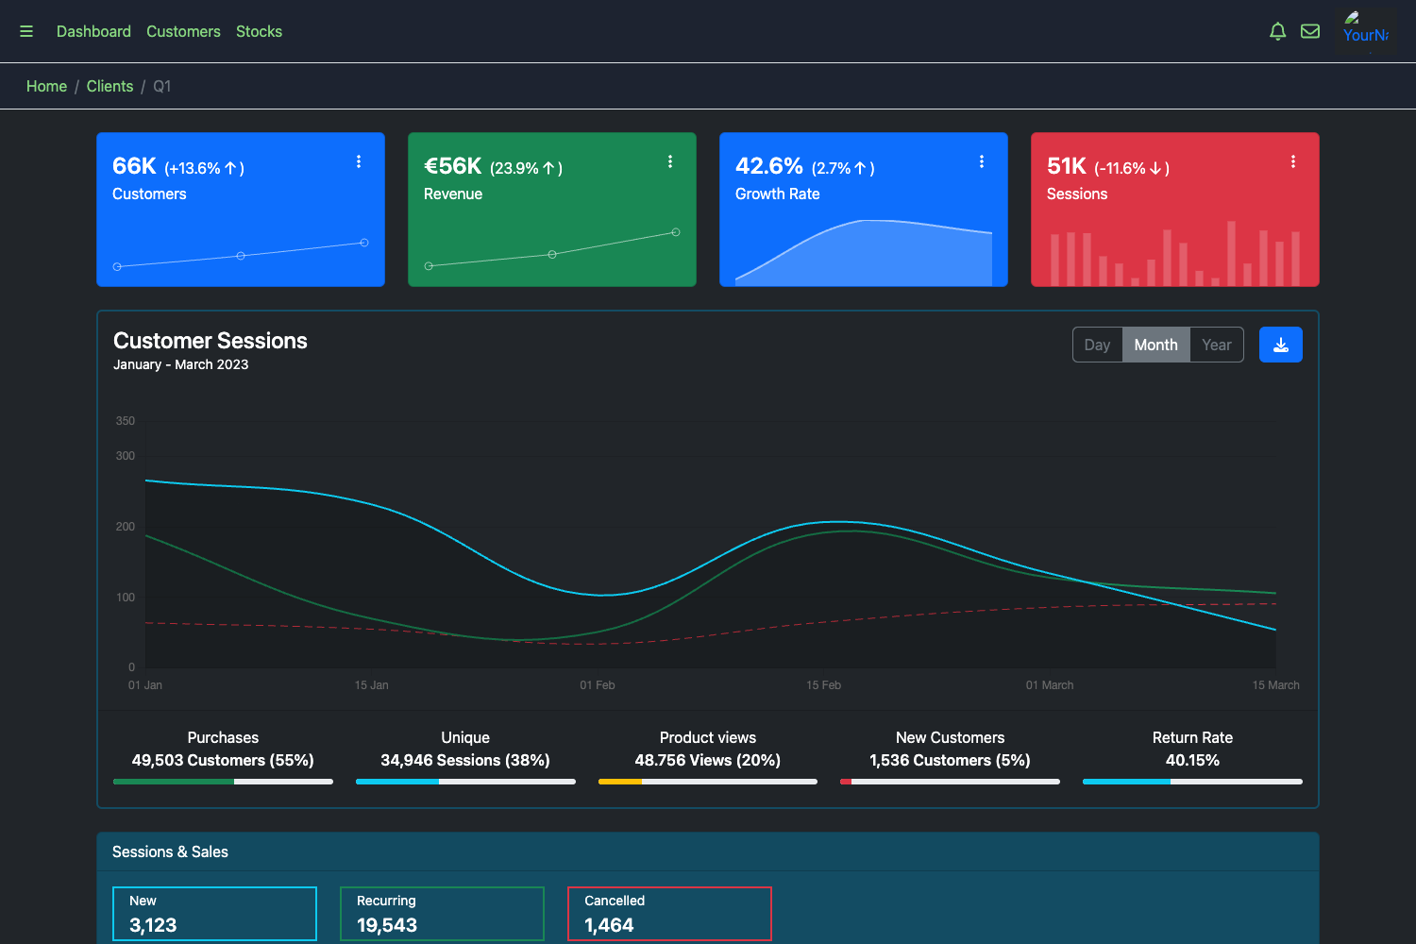The image size is (1416, 944).
Task: Click the notification bell icon
Action: coord(1277,30)
